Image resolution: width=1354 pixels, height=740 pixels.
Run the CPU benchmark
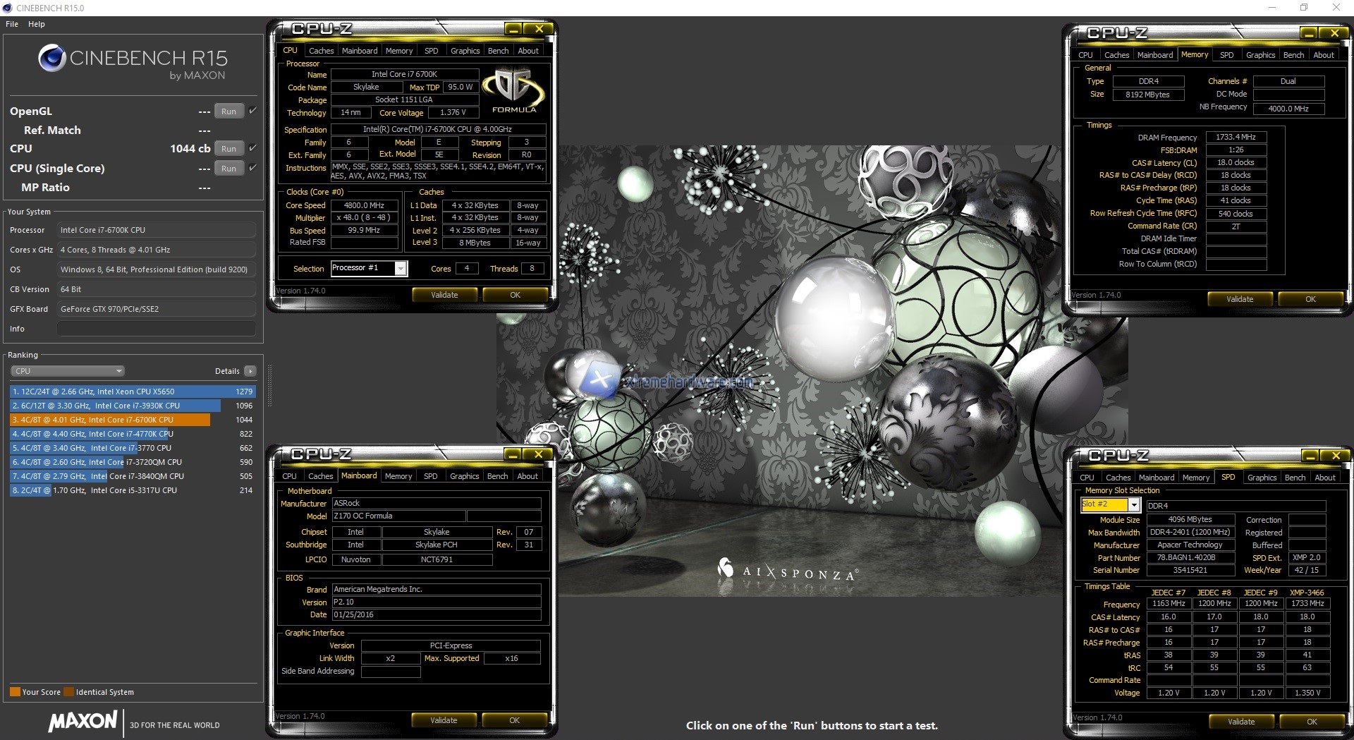coord(228,149)
